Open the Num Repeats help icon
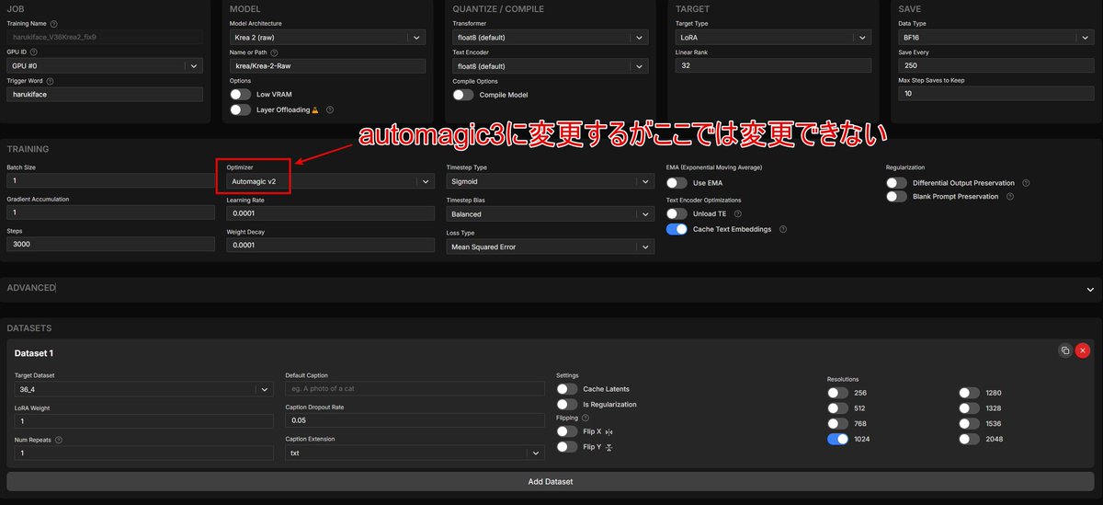The width and height of the screenshot is (1103, 505). [59, 440]
